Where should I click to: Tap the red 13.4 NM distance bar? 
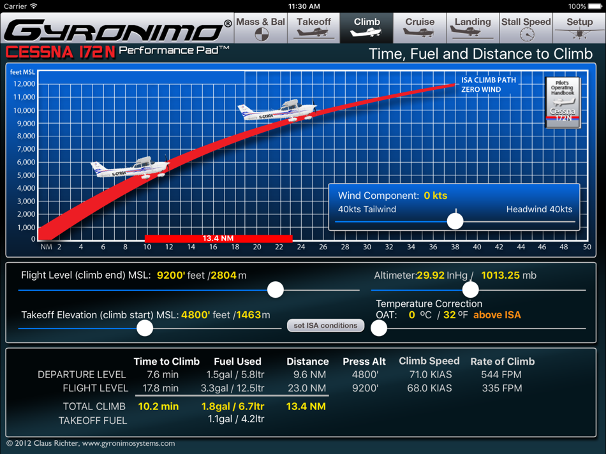[x=218, y=238]
